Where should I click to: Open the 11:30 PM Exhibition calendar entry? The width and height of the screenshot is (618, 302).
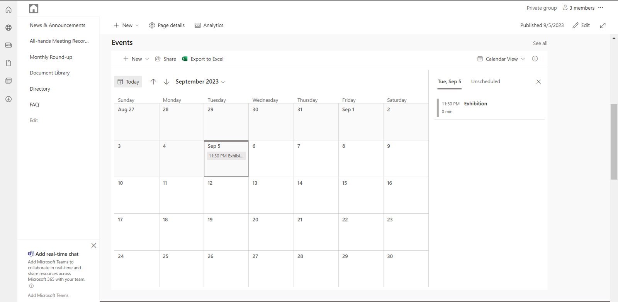click(226, 156)
